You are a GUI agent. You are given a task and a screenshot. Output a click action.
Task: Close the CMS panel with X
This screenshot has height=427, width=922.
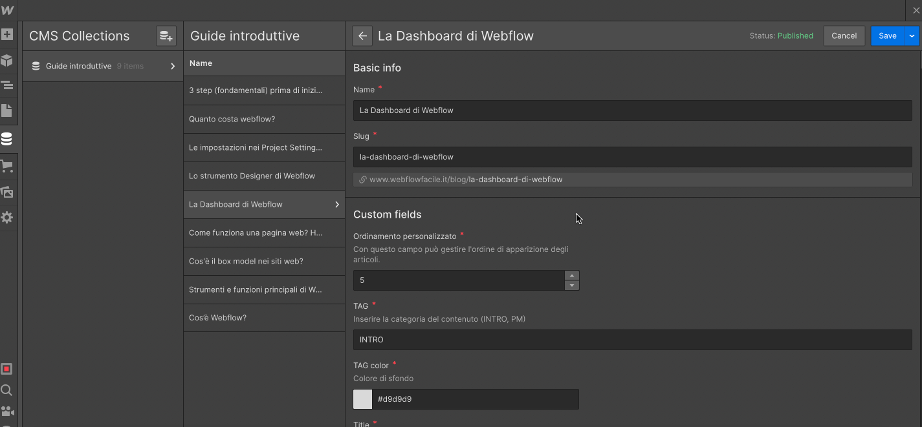[x=916, y=10]
